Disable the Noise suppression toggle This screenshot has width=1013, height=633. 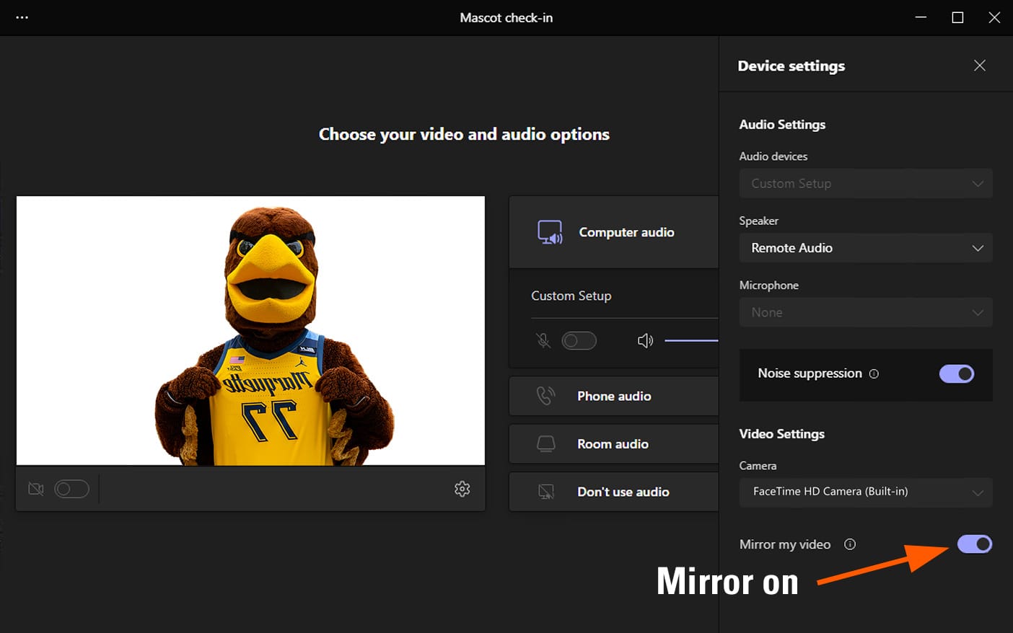click(956, 373)
